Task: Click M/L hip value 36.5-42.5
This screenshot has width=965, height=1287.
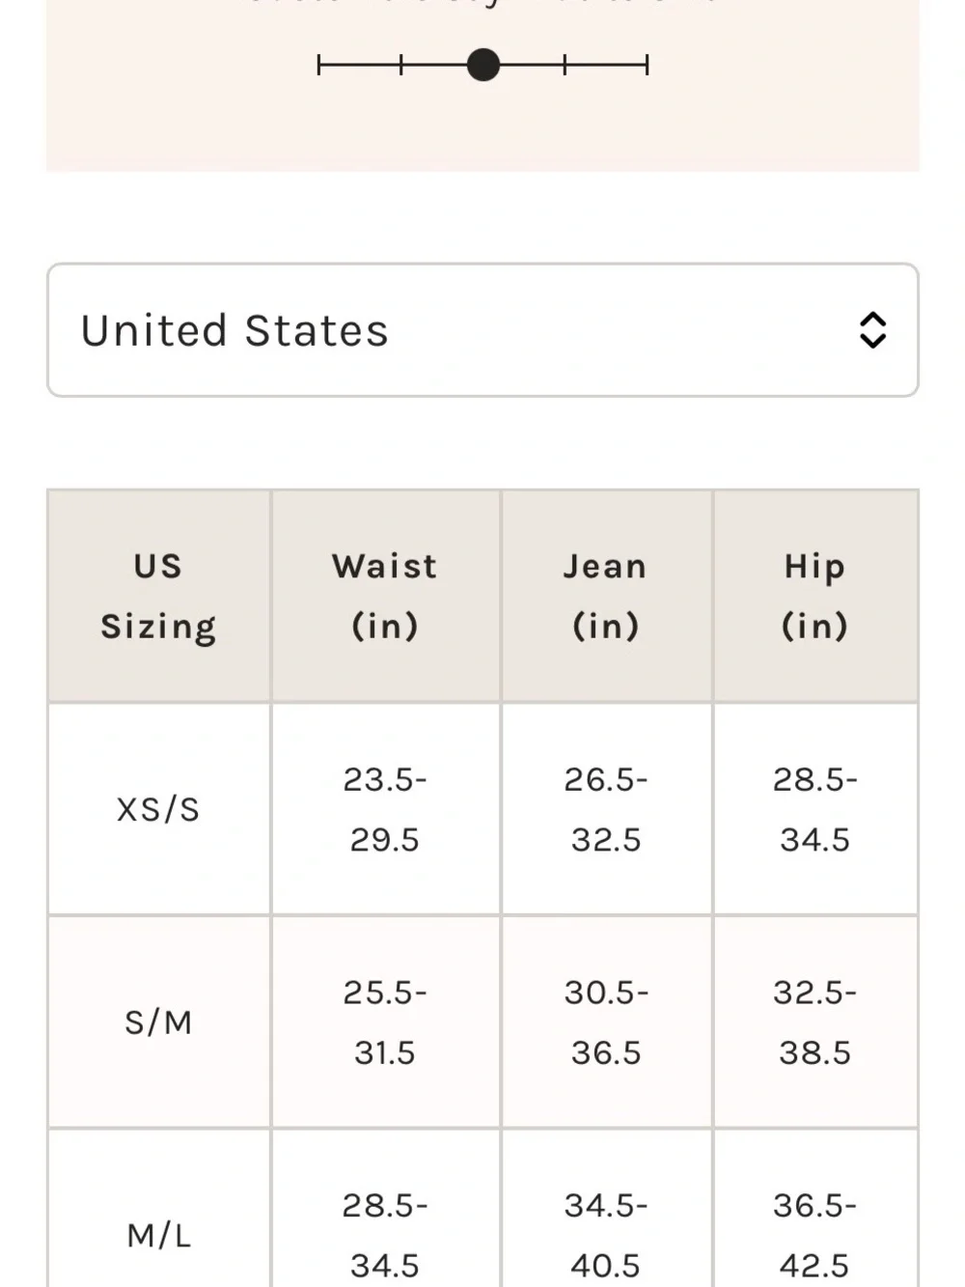Action: [815, 1236]
